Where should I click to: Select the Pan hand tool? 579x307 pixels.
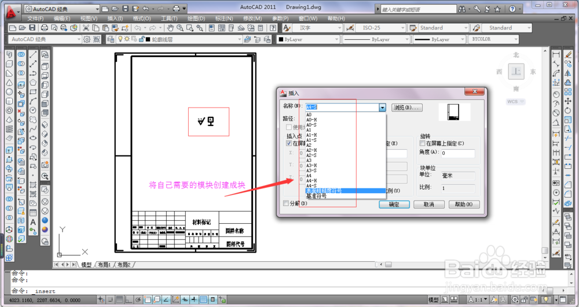[170, 28]
